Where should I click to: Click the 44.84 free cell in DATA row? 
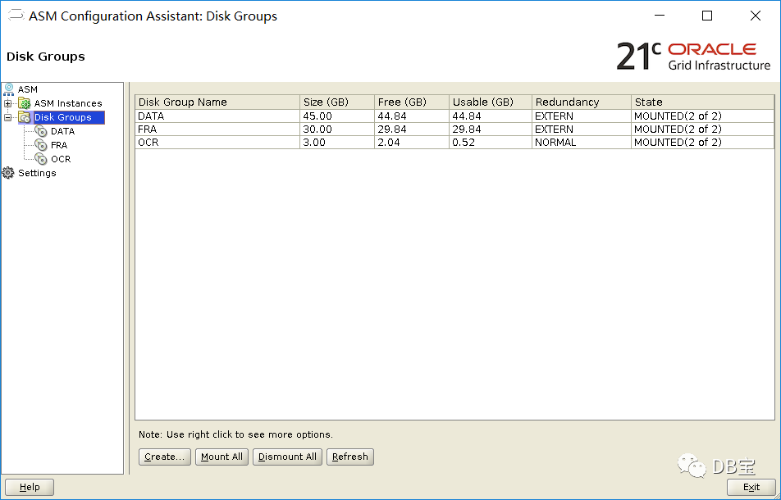coord(412,116)
